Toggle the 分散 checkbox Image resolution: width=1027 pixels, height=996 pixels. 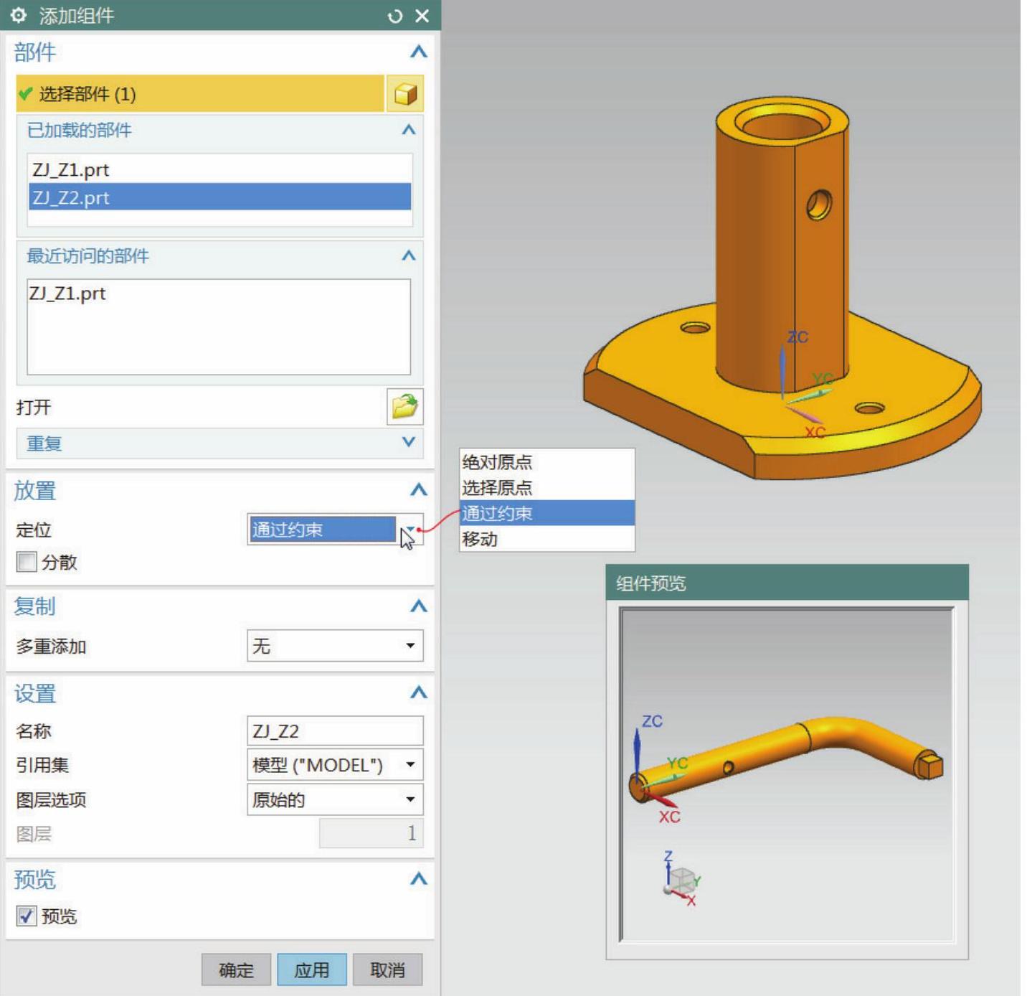pos(27,562)
